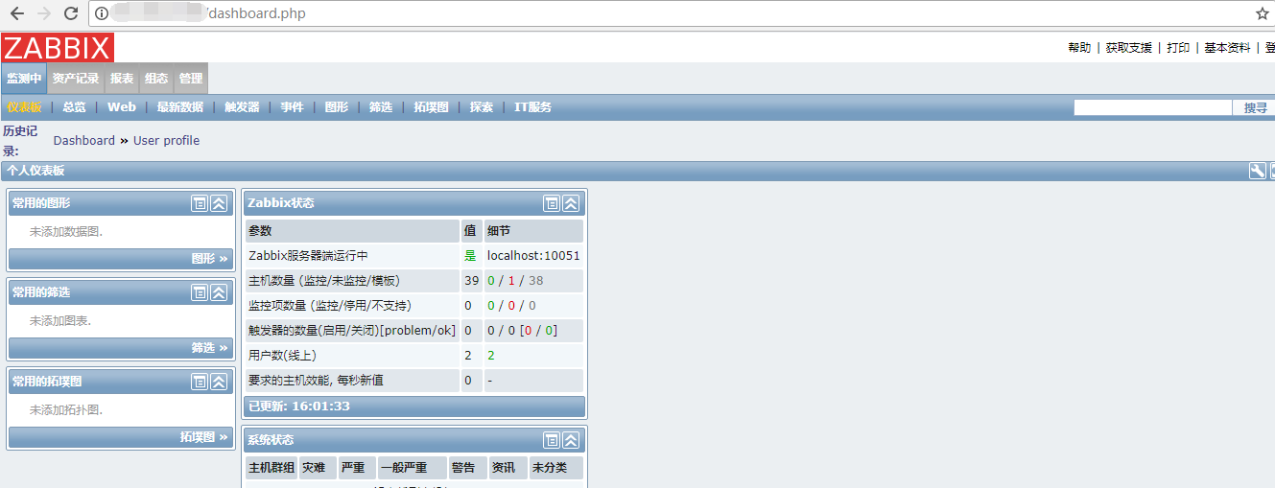Click the 触发器的数量 row label

pos(352,331)
